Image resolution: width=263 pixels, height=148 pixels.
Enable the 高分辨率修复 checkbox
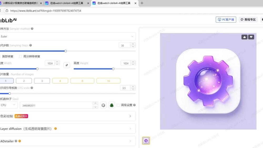click(21, 56)
